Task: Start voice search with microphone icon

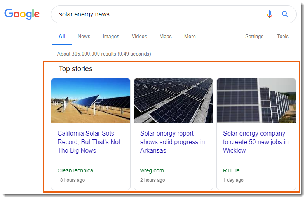Action: [270, 14]
